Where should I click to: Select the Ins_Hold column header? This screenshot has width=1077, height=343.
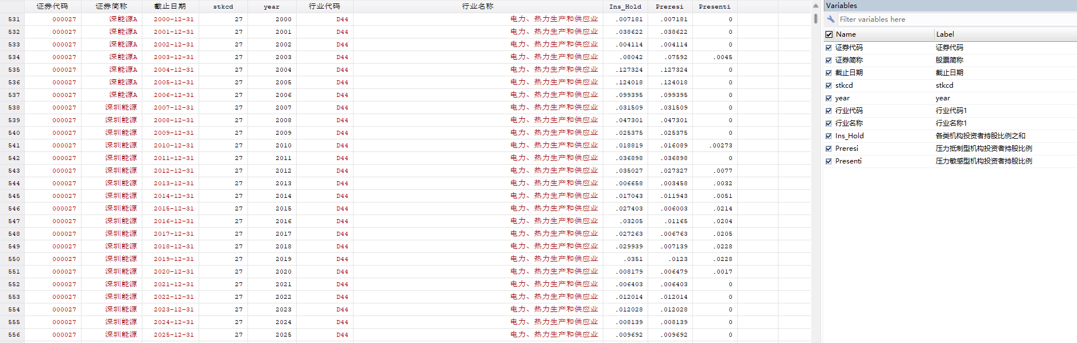tap(625, 6)
